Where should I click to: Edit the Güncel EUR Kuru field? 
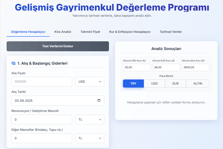click(x=166, y=68)
